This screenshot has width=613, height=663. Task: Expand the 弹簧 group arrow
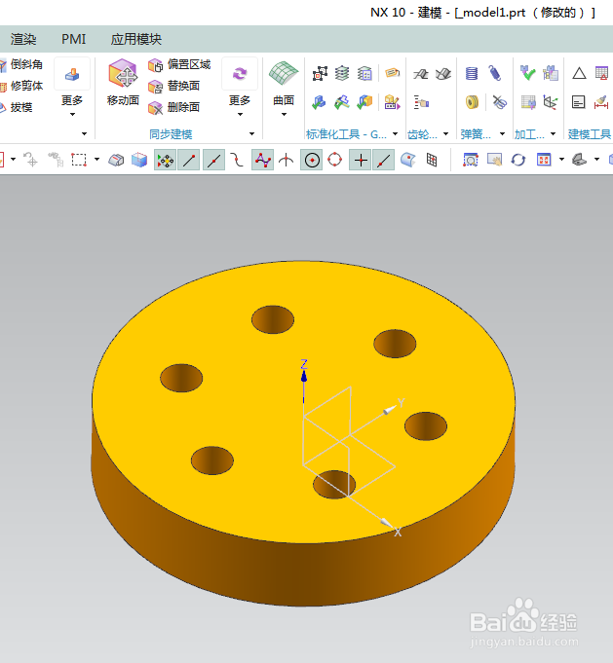503,134
